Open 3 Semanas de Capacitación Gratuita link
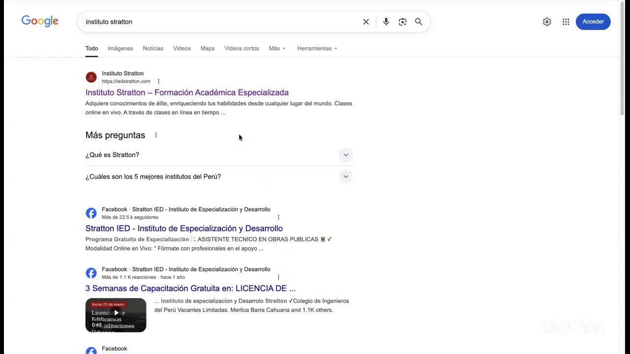This screenshot has height=354, width=630. (x=190, y=288)
